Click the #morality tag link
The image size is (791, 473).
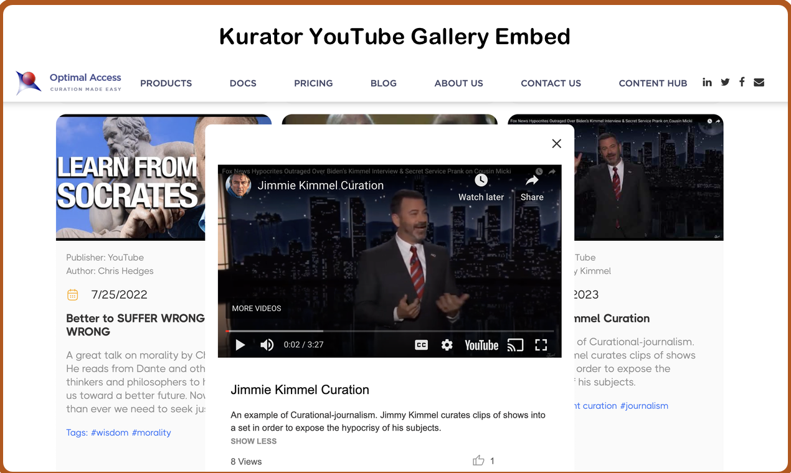pyautogui.click(x=151, y=433)
